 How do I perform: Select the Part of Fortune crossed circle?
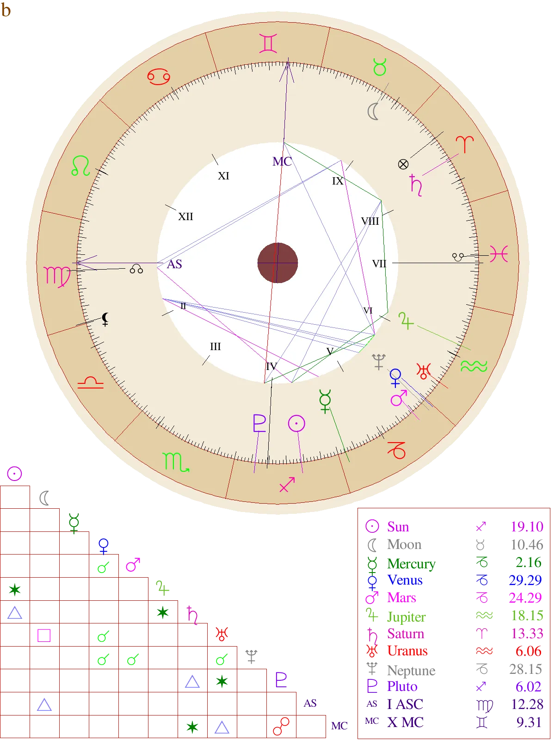pyautogui.click(x=403, y=164)
